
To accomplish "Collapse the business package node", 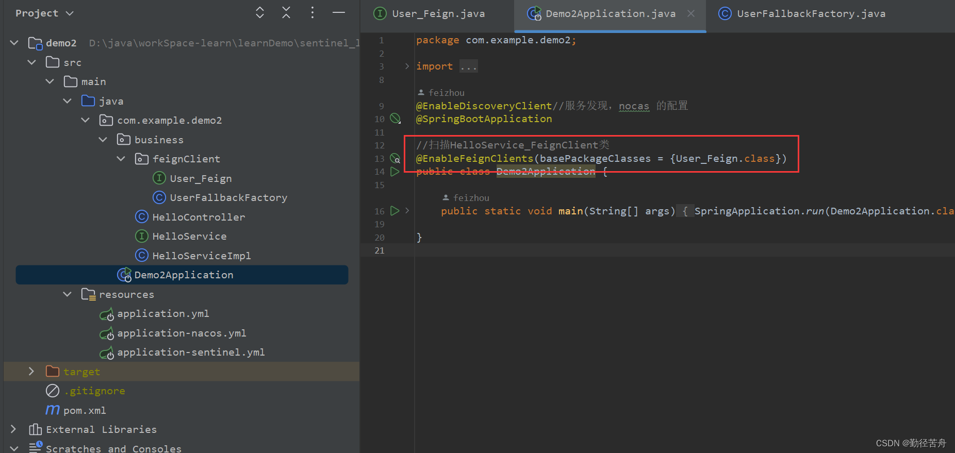I will pos(103,140).
